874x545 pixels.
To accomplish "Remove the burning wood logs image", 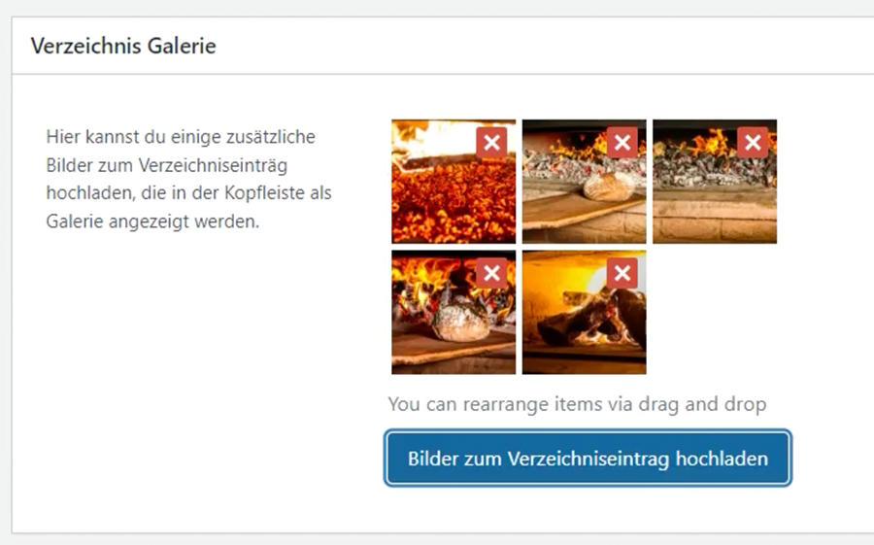I will 622,273.
